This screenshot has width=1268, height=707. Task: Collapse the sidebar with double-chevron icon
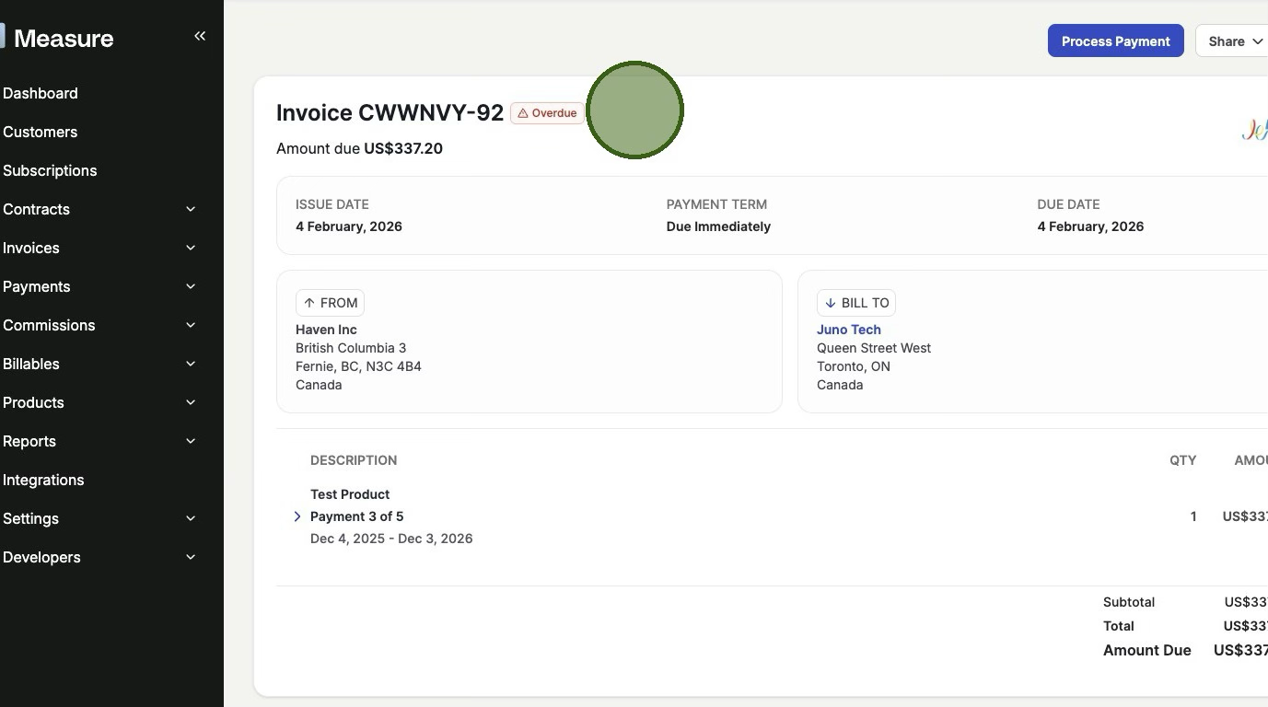200,36
